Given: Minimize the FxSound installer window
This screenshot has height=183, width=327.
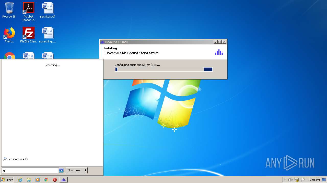Looking at the screenshot, I should 215,42.
